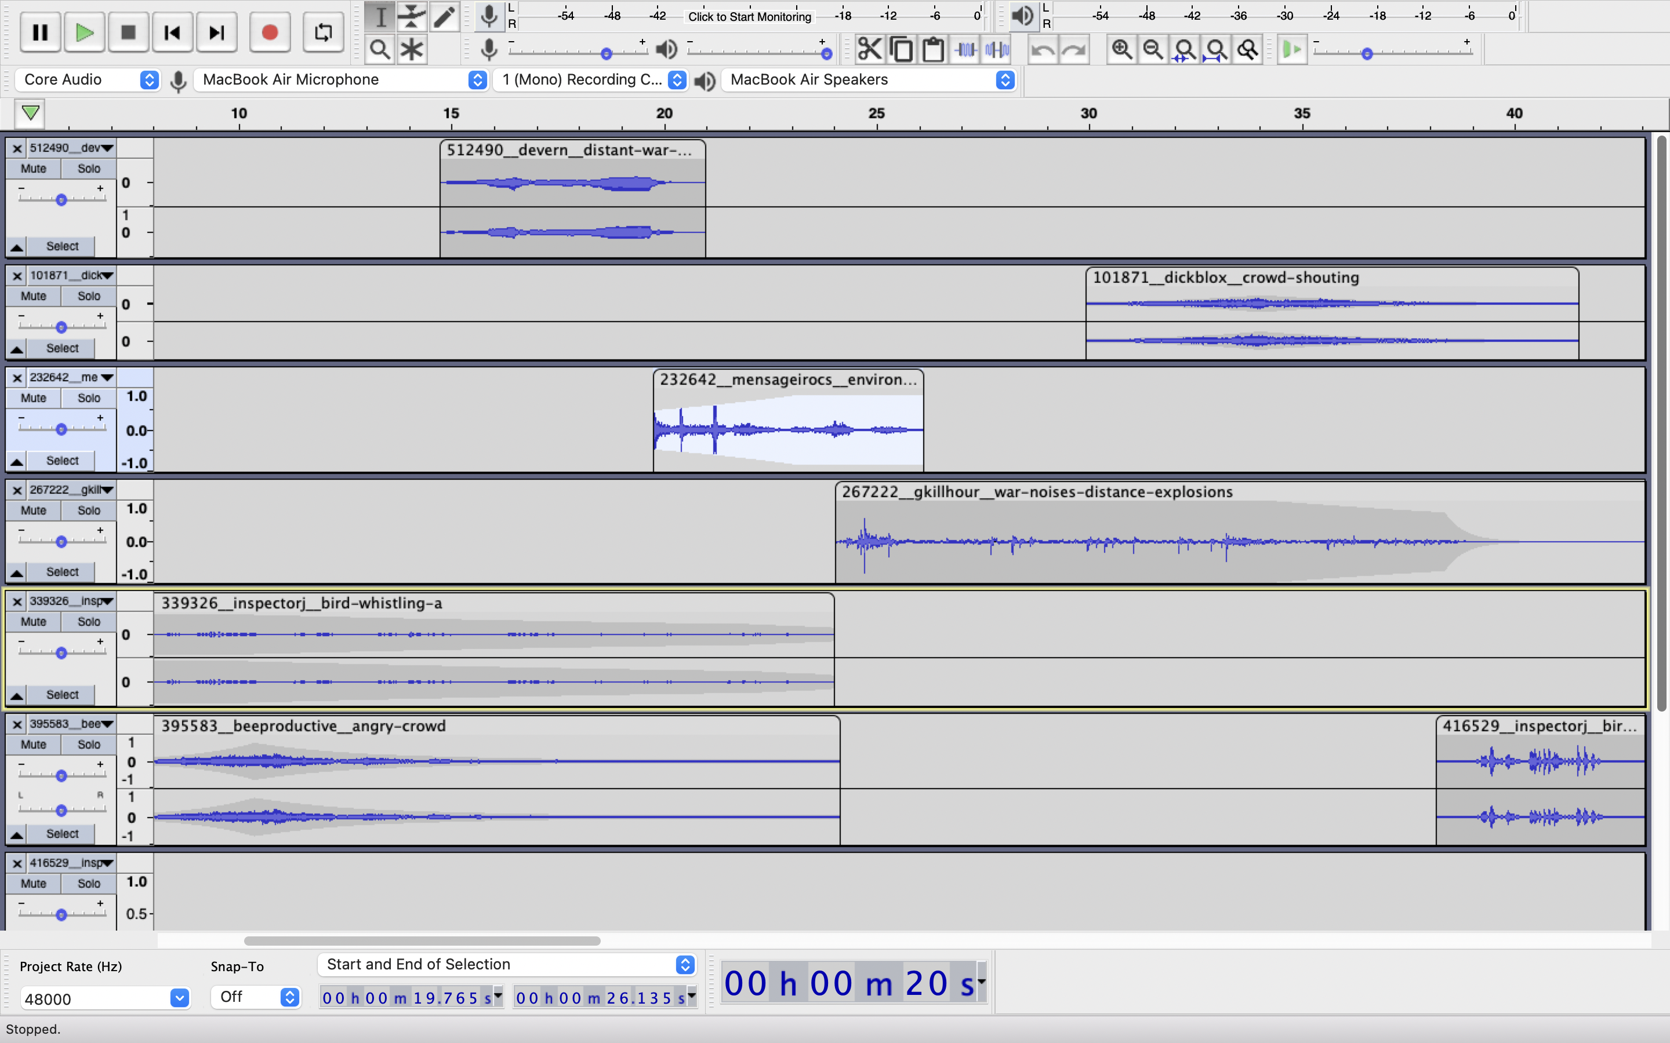Click the 232642__mensageirocs__environ clip title
The width and height of the screenshot is (1670, 1043).
(789, 380)
